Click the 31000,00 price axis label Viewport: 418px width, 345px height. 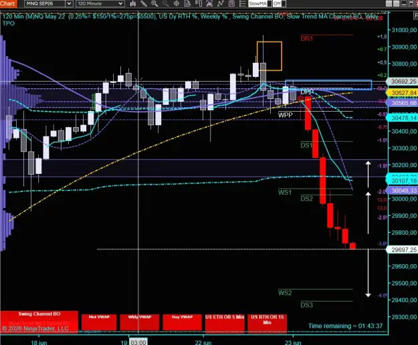tap(404, 30)
